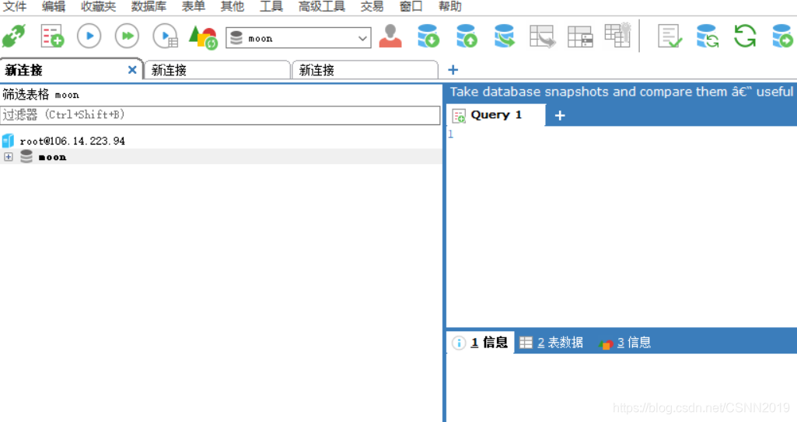Screen dimensions: 797x422
Task: Open the 数据库 menu
Action: pos(149,6)
